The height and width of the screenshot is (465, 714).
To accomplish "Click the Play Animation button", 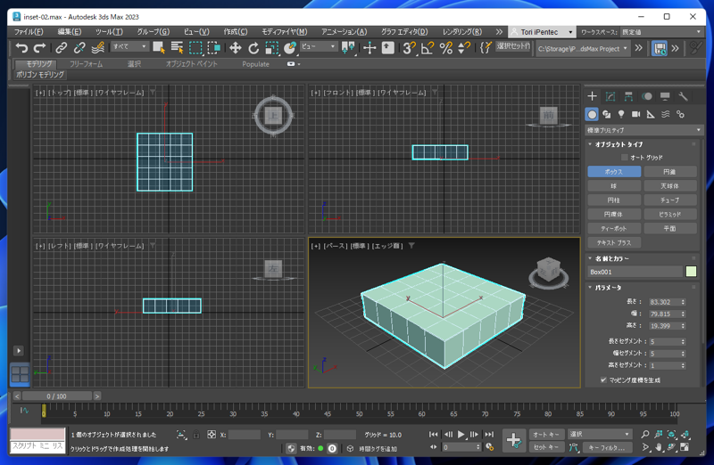I will [x=461, y=435].
